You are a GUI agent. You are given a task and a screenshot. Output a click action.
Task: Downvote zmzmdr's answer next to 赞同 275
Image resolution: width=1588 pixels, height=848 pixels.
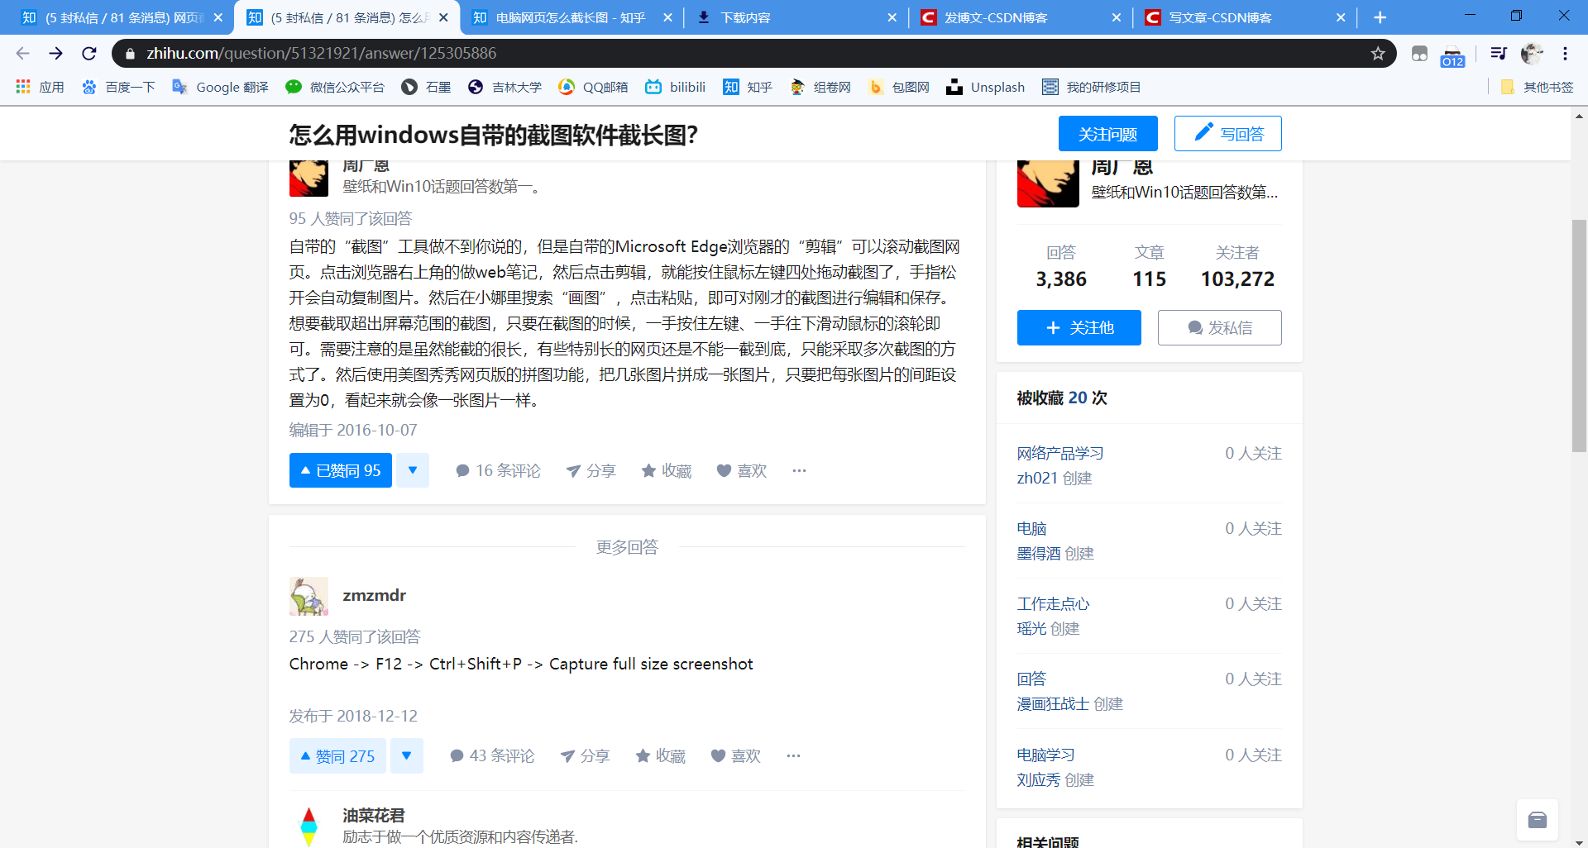point(406,756)
